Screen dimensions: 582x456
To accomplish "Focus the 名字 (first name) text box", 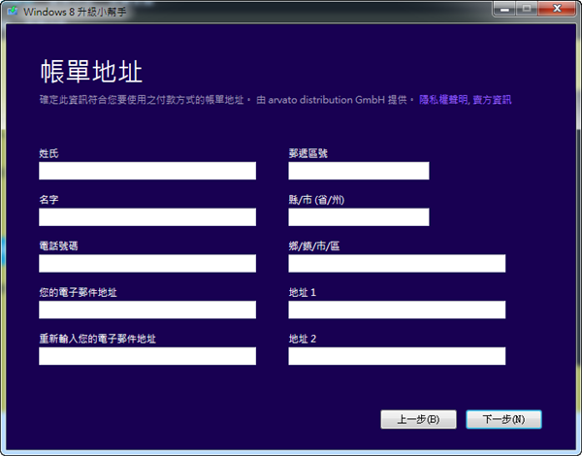I will coord(147,217).
